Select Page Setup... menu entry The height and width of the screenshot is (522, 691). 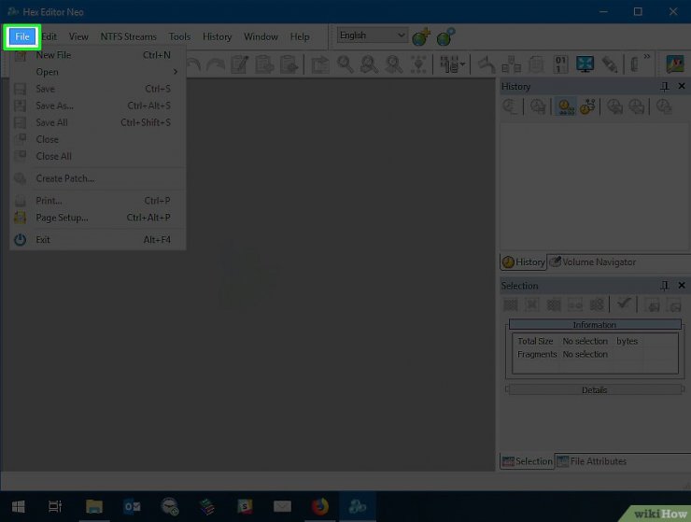click(97, 218)
